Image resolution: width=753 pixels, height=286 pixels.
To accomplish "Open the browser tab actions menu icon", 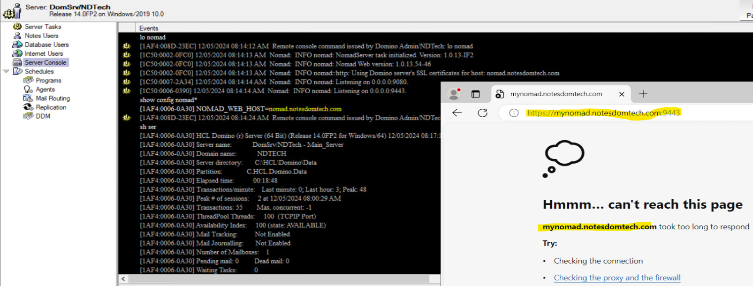I will coord(476,94).
